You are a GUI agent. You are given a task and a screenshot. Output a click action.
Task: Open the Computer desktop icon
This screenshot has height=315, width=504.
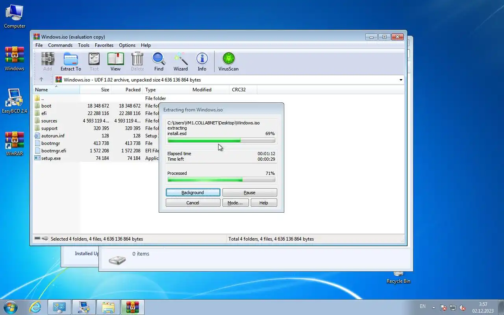click(15, 17)
